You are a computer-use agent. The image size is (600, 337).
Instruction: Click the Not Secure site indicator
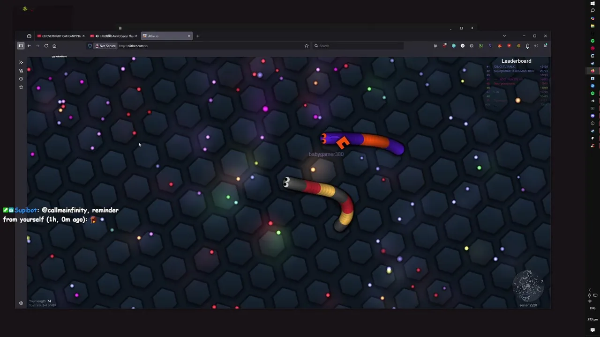(105, 46)
